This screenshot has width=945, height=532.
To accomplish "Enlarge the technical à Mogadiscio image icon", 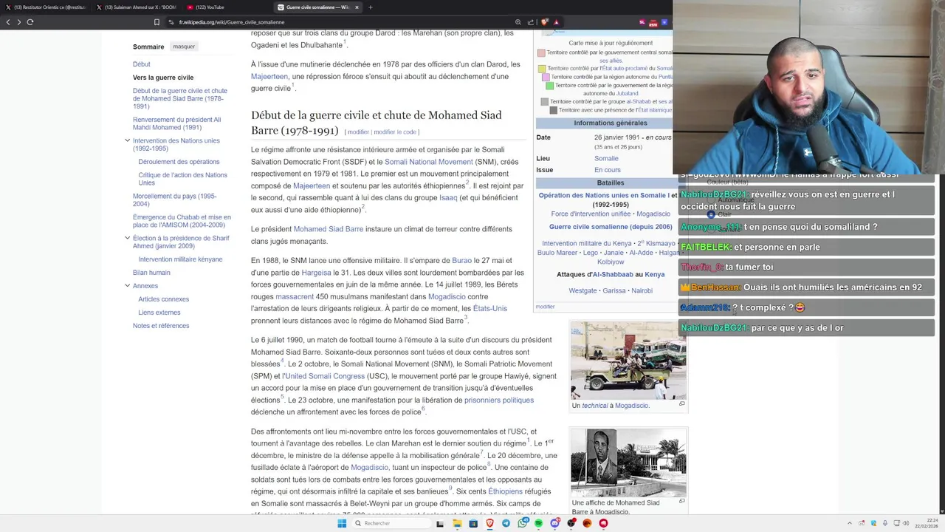I will tap(681, 404).
